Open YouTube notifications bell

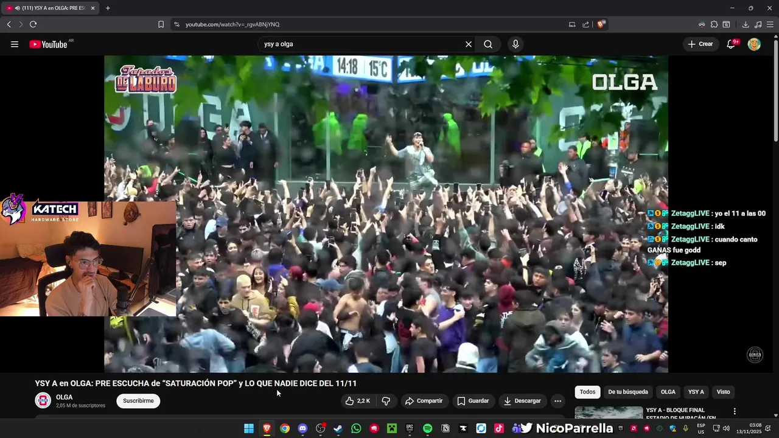coord(731,44)
